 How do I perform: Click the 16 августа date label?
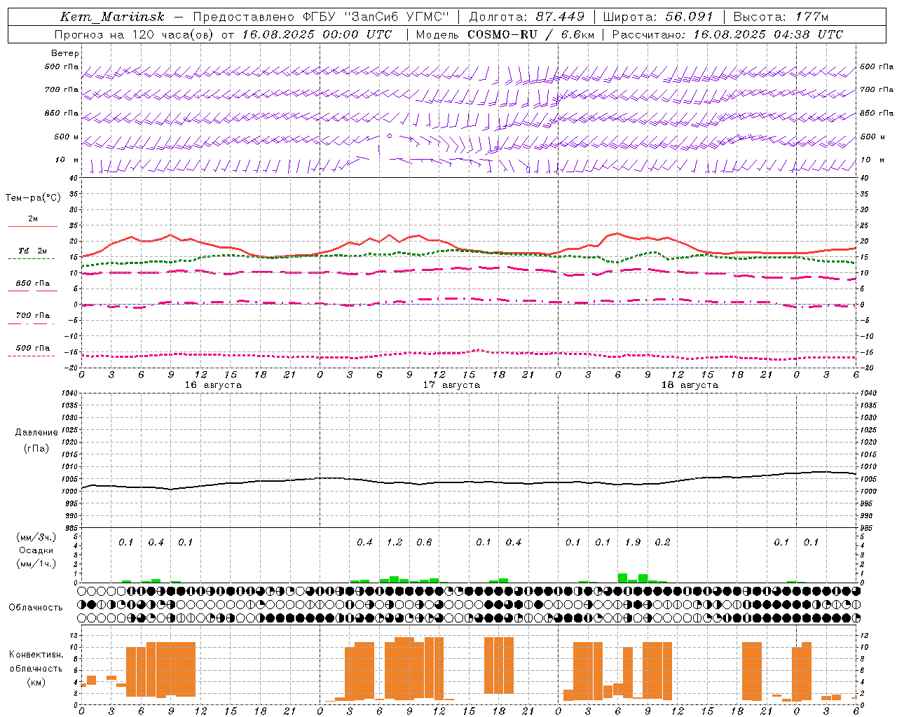(213, 385)
